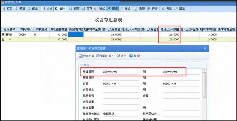Image resolution: width=237 pixels, height=121 pixels.
Task: Open 预览 preview from toolbar
Action: [20, 9]
